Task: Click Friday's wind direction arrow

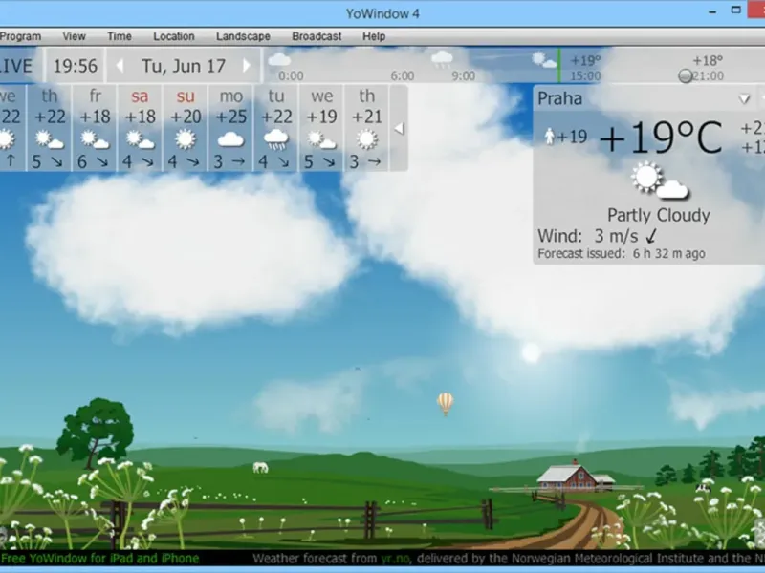Action: pos(102,162)
